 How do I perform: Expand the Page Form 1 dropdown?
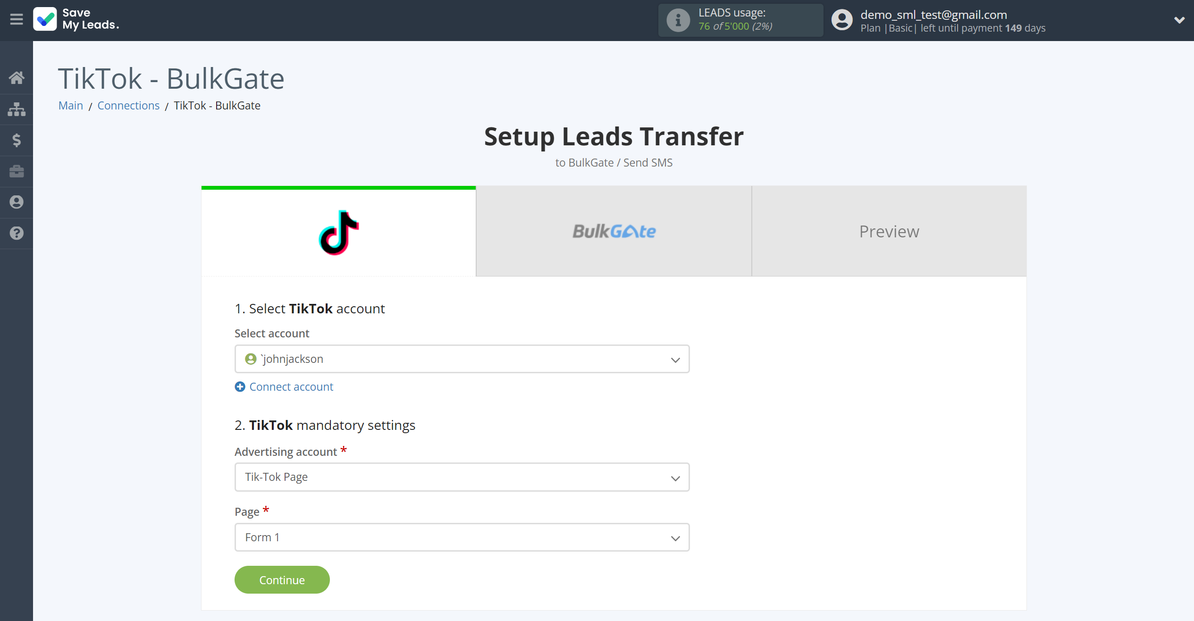[675, 537]
